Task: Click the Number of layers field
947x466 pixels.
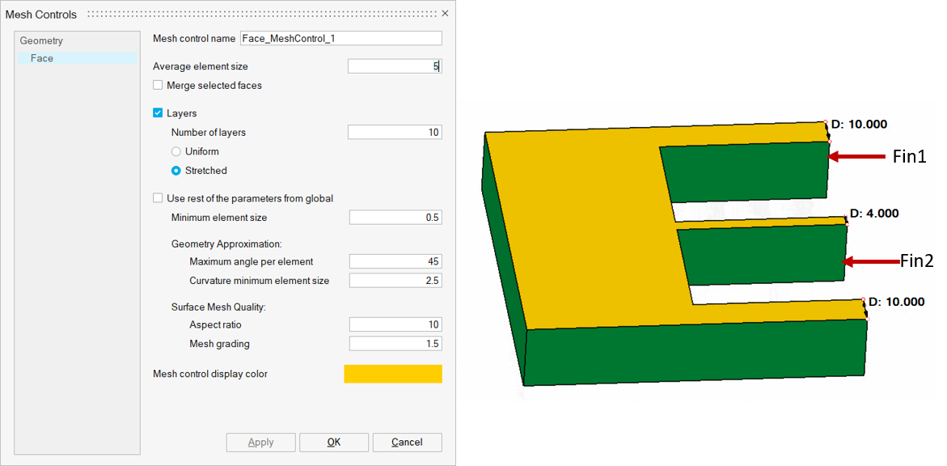Action: click(x=394, y=133)
